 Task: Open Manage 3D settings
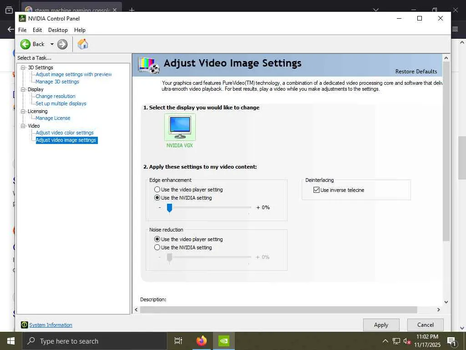(x=57, y=82)
